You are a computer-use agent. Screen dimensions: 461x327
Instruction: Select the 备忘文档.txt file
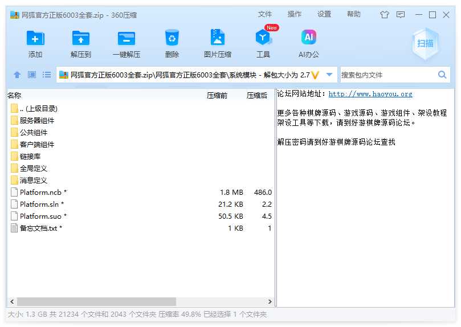(141, 228)
